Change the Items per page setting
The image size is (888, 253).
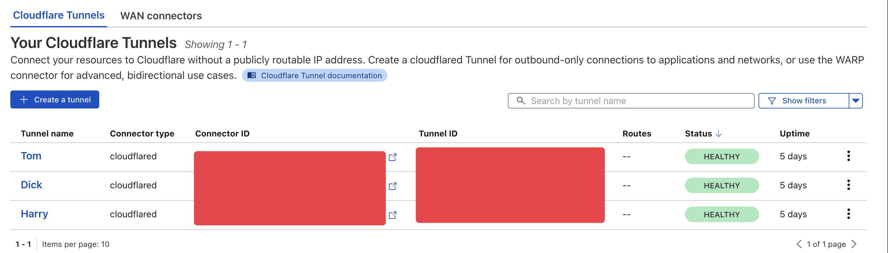point(75,244)
